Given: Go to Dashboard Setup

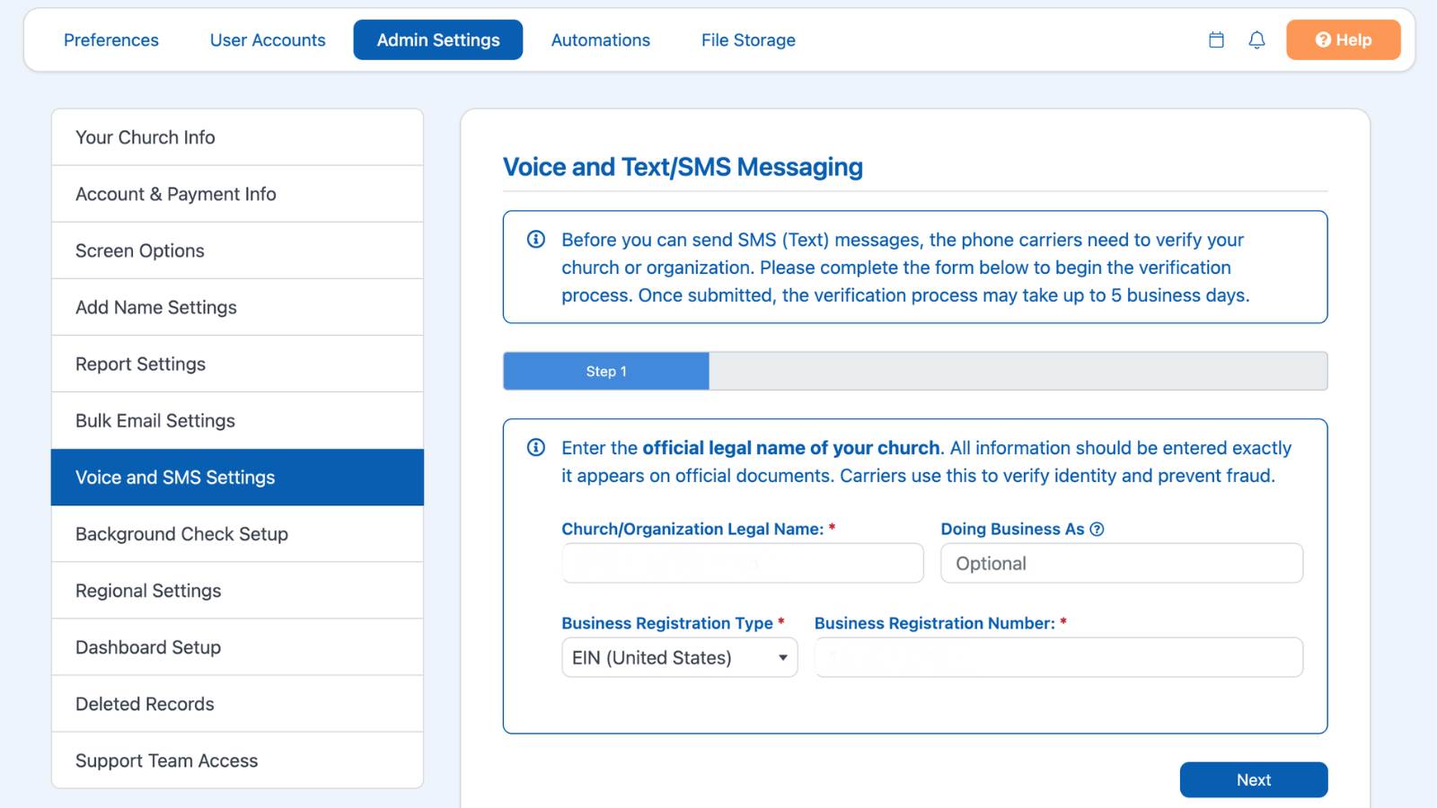Looking at the screenshot, I should coord(237,646).
